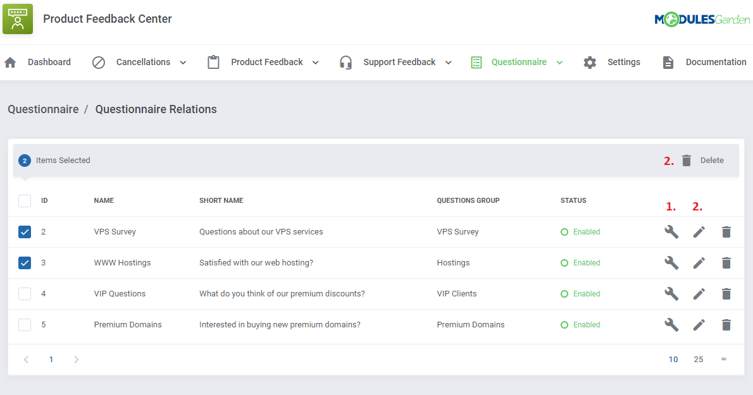Open the Support Feedback menu label

tap(399, 63)
